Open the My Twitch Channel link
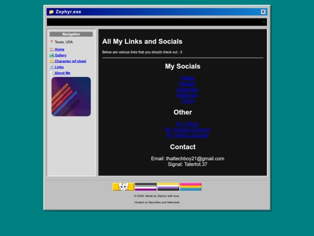 click(187, 135)
